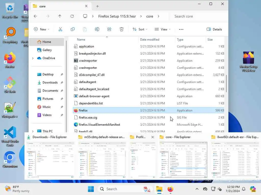Open the Git Bash desktop shortcut
The width and height of the screenshot is (261, 195).
(10, 85)
